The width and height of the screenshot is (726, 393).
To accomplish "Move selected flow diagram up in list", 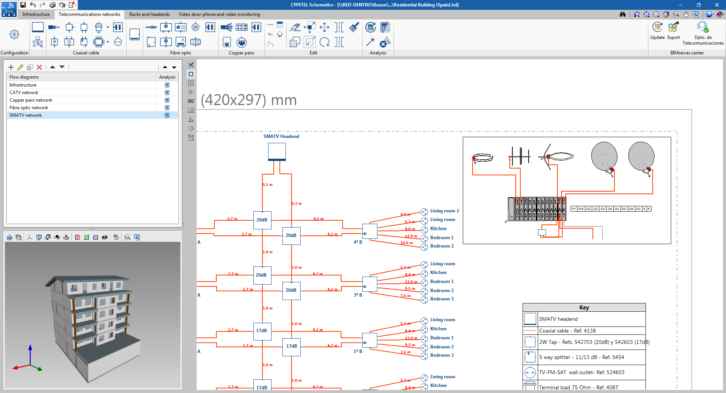I will (x=53, y=67).
